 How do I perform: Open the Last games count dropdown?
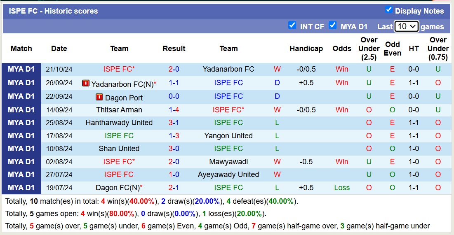click(x=406, y=26)
